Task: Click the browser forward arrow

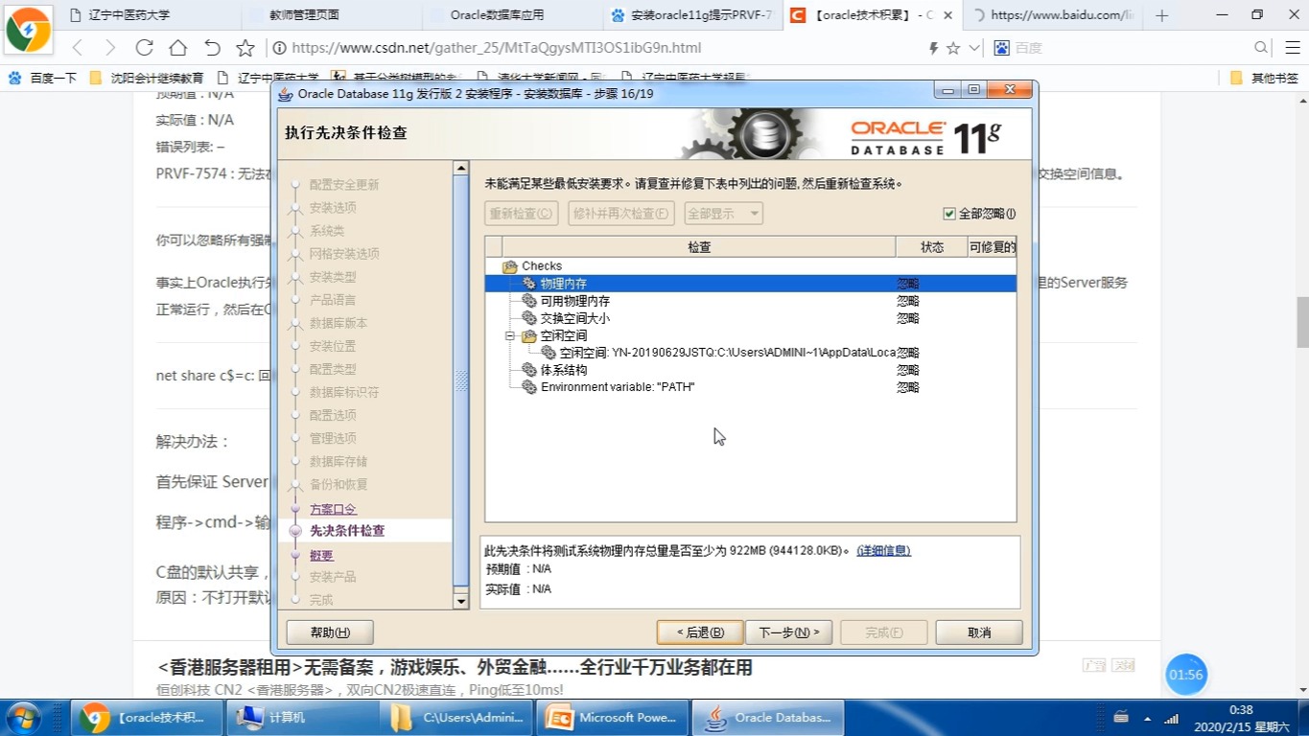Action: click(x=109, y=48)
